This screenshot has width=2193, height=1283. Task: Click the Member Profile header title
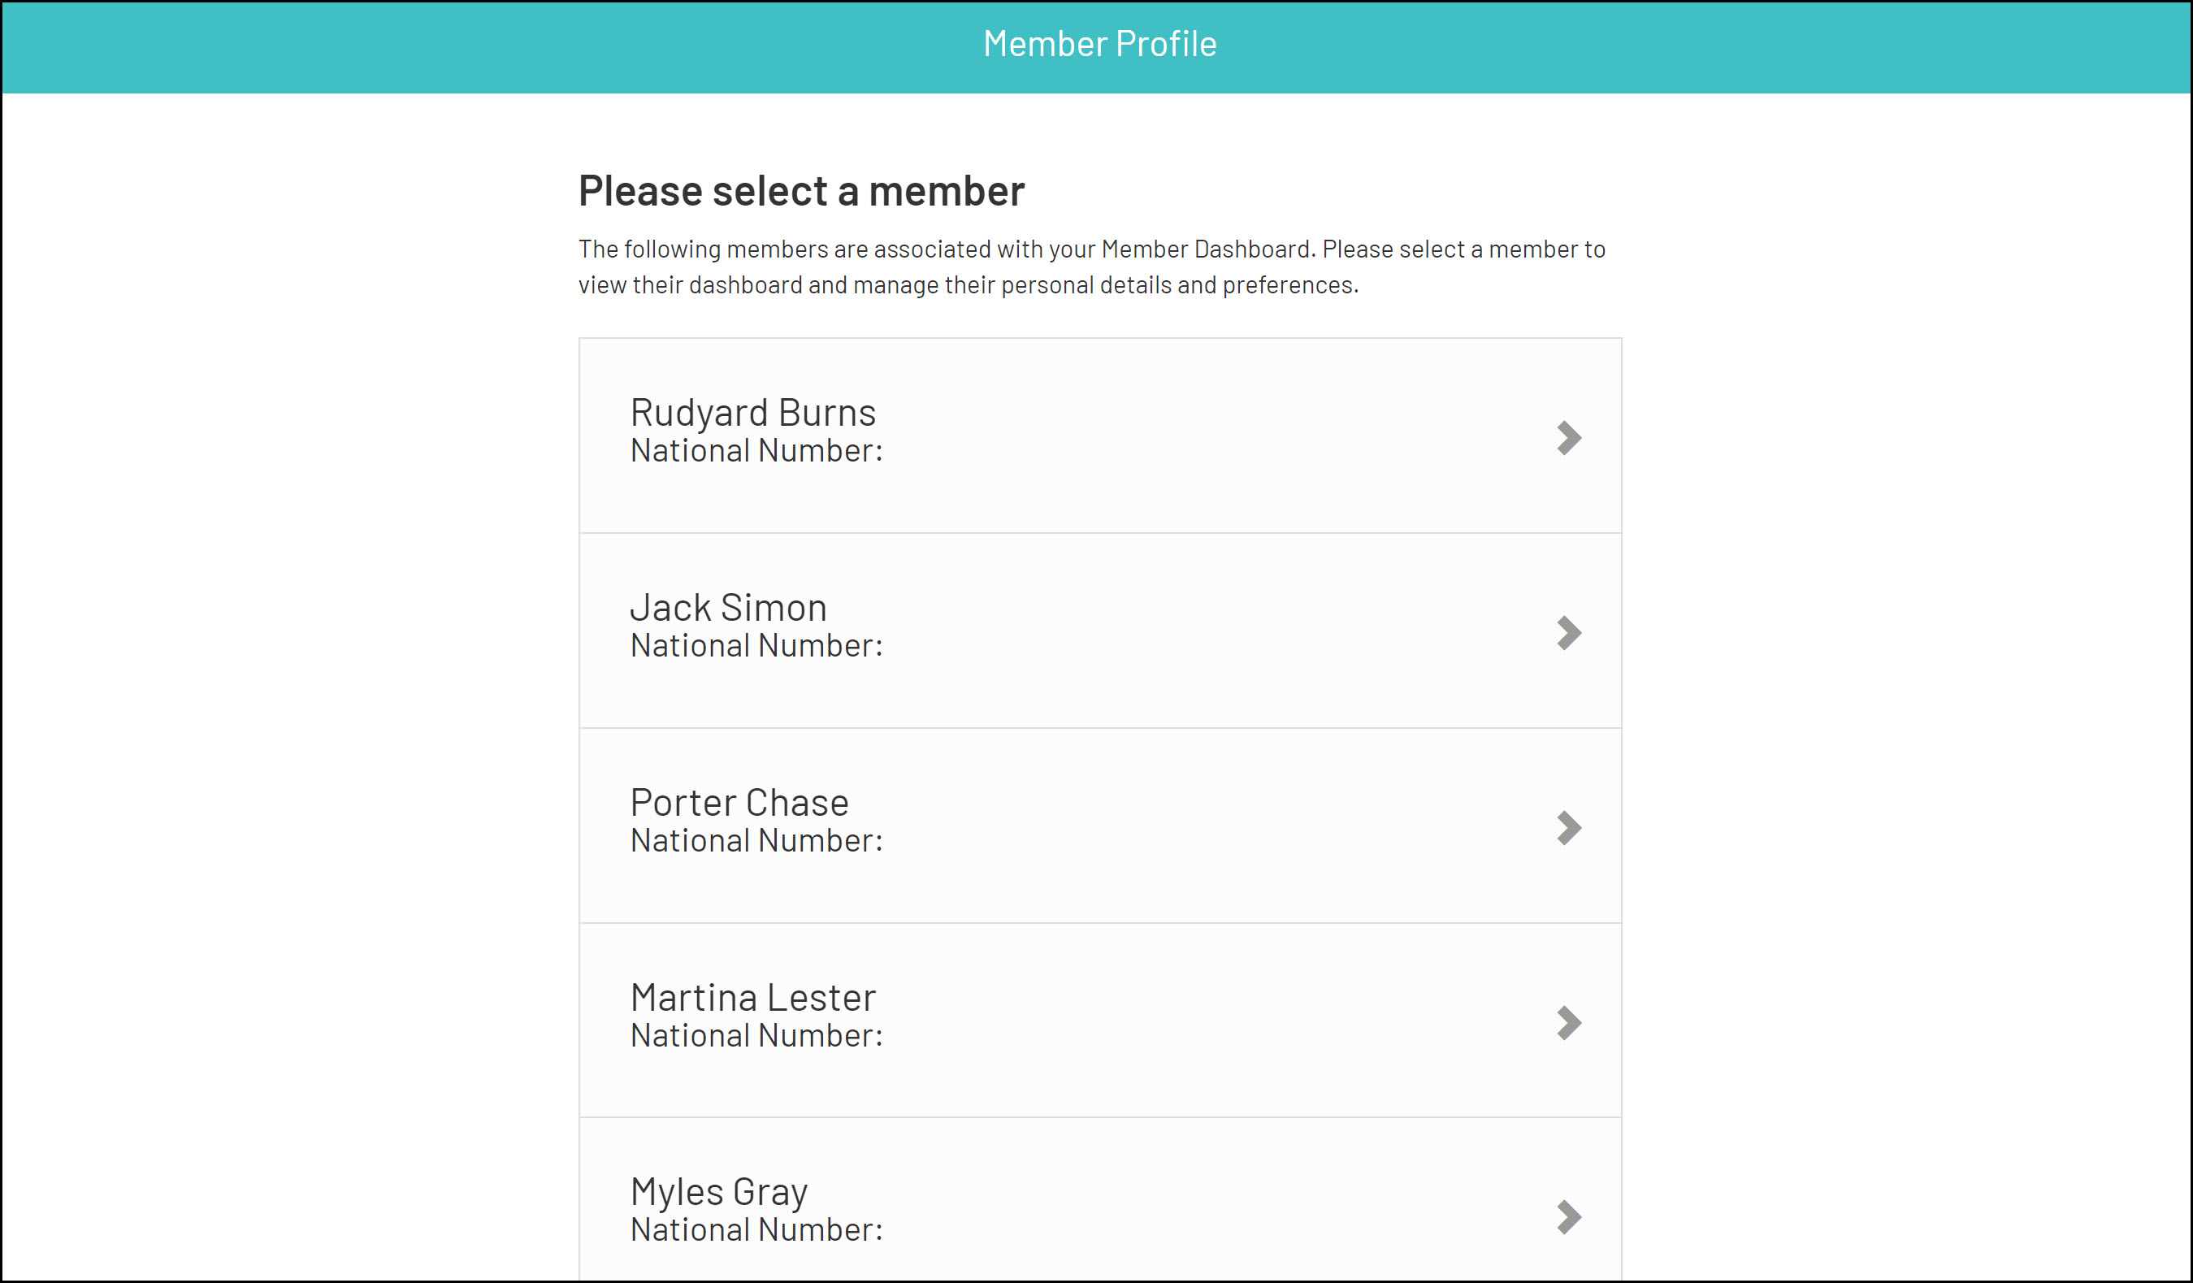pyautogui.click(x=1099, y=44)
